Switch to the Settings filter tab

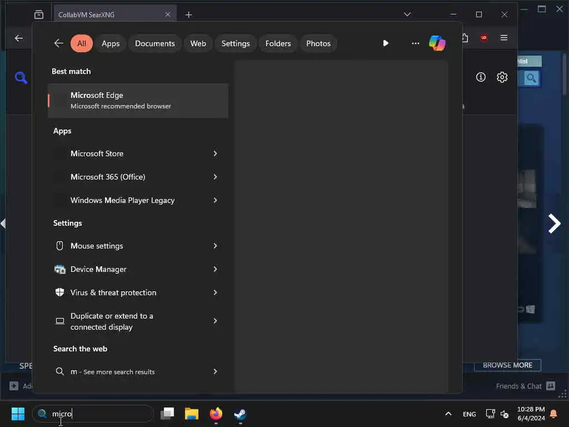236,43
